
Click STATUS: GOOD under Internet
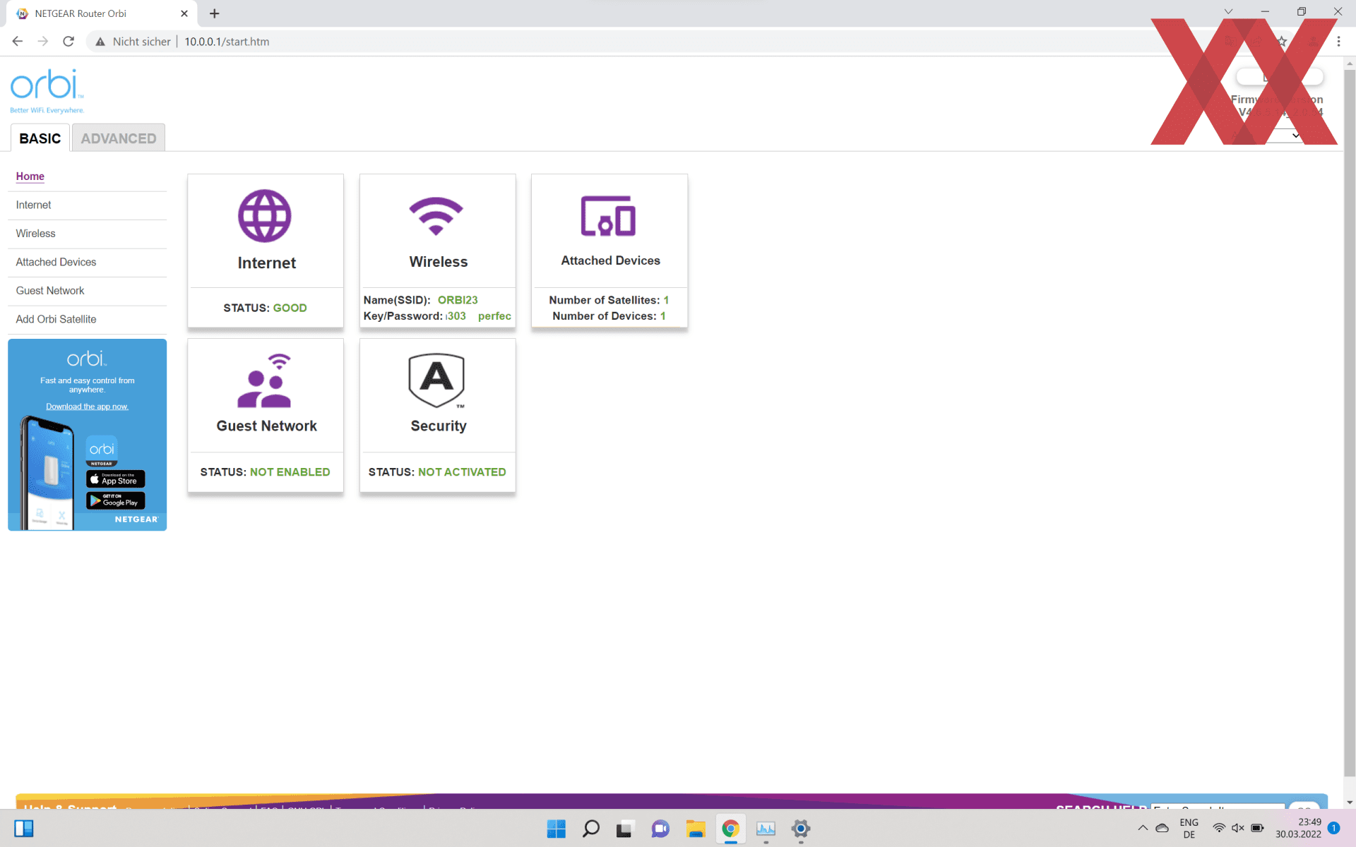coord(265,308)
